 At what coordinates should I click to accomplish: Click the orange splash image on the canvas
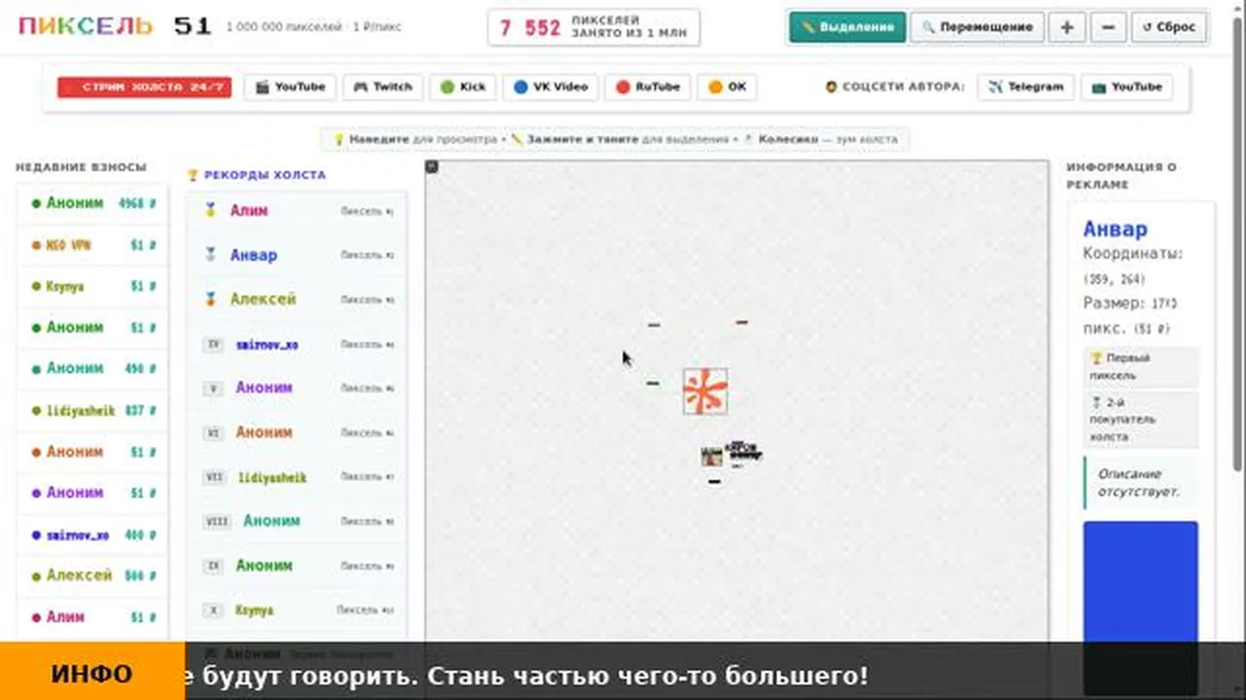pyautogui.click(x=705, y=392)
